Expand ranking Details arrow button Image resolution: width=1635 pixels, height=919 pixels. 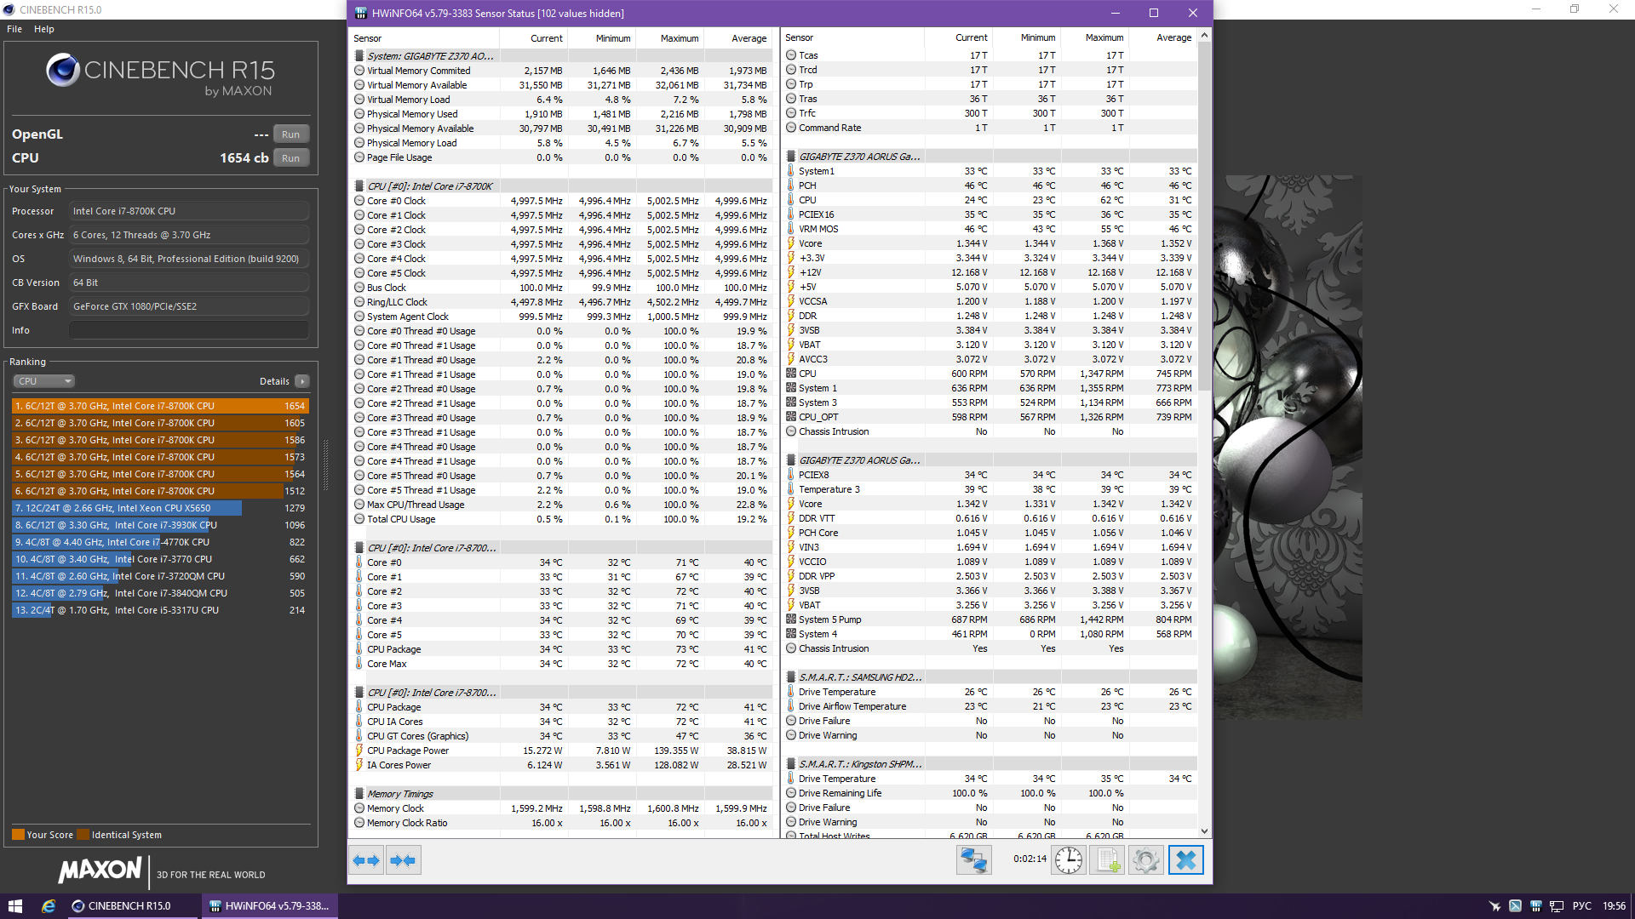302,381
